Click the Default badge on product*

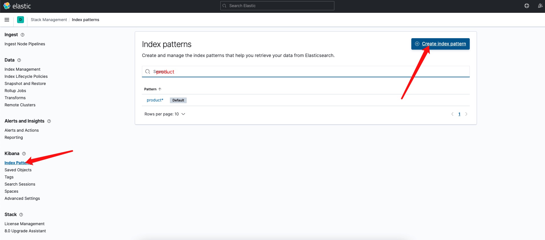[x=178, y=100]
